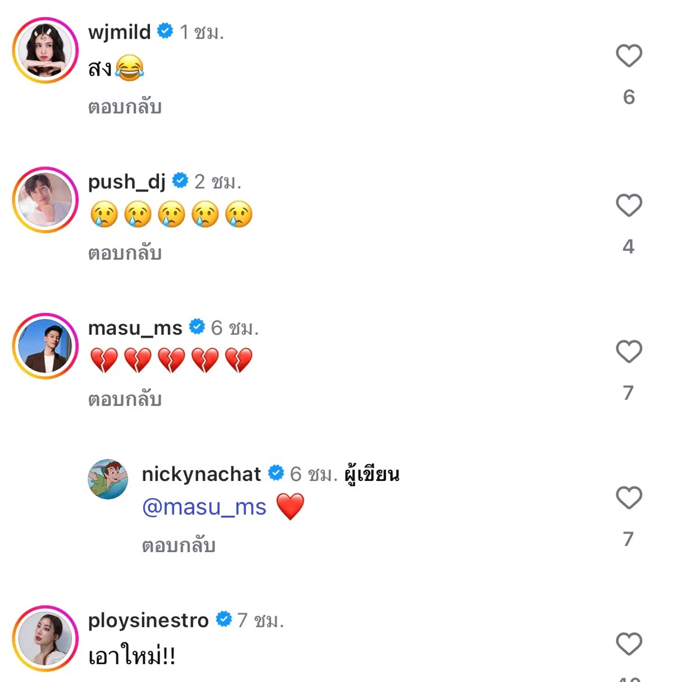The image size is (676, 682).
Task: Open the wjmild username link
Action: coord(119,32)
